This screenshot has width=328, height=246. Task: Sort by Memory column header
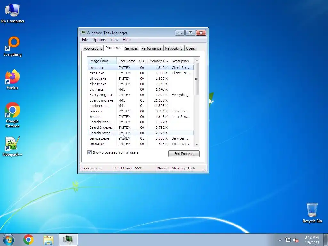tap(159, 61)
